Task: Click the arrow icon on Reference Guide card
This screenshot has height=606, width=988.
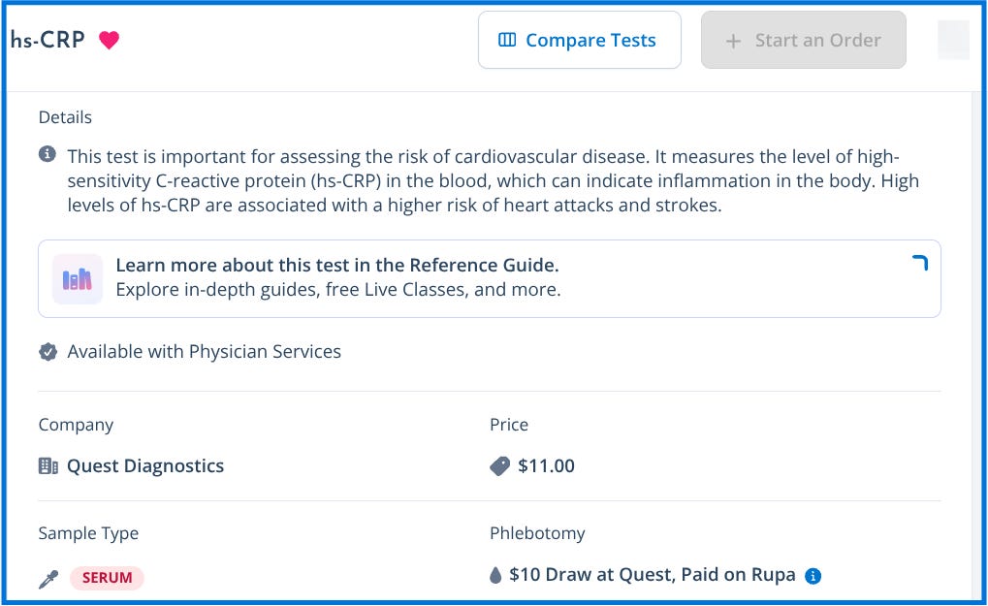Action: click(x=919, y=263)
